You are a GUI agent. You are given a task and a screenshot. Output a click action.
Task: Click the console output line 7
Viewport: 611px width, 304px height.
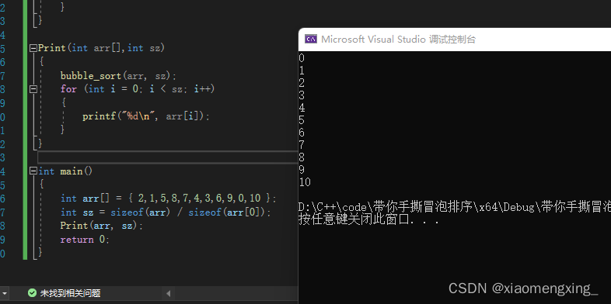[302, 145]
